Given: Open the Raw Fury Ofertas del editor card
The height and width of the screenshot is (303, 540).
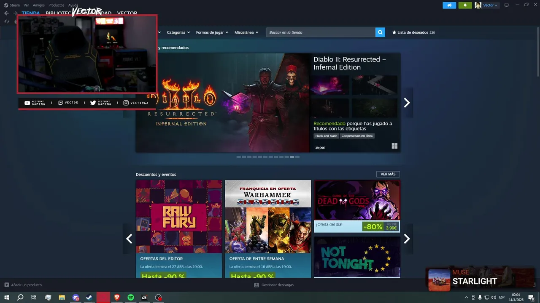Looking at the screenshot, I should click(x=179, y=229).
